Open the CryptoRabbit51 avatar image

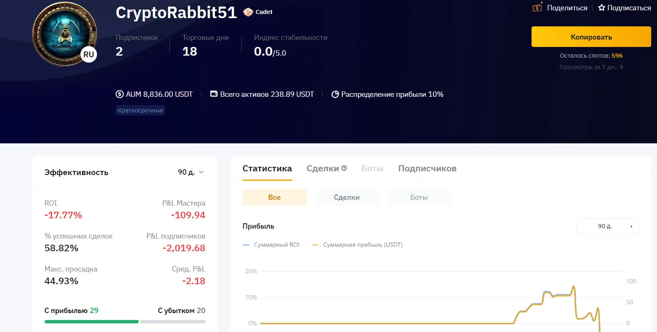tap(65, 34)
